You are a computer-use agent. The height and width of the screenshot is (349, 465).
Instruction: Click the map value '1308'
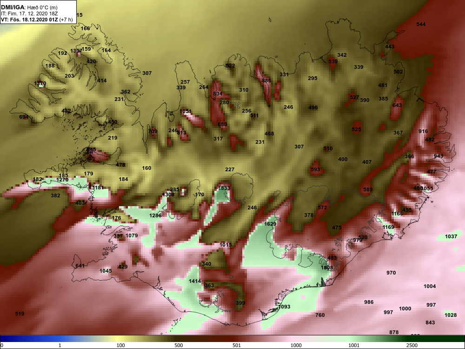click(x=168, y=195)
